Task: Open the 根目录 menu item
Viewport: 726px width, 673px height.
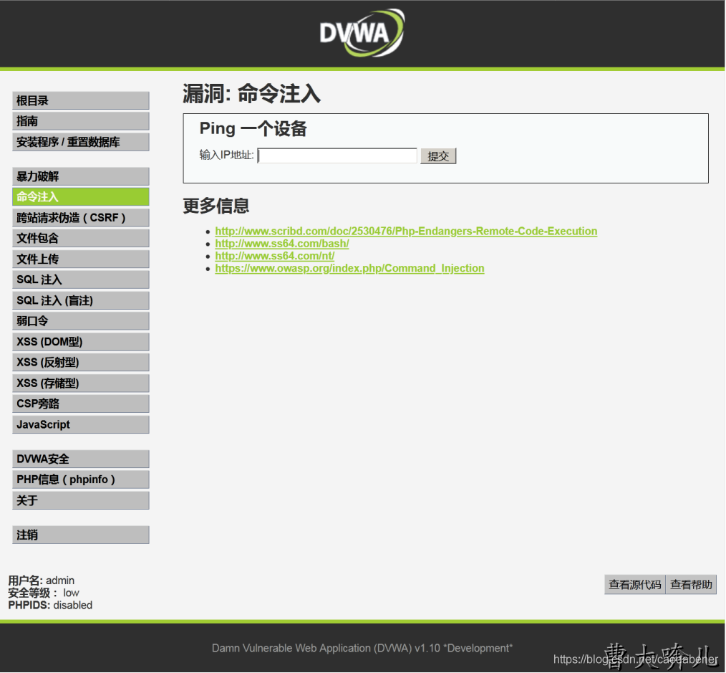Action: click(81, 100)
